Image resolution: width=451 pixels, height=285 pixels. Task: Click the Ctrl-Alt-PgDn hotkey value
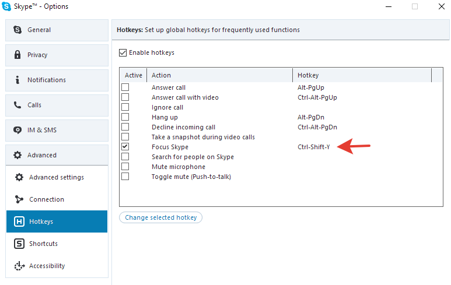pyautogui.click(x=317, y=127)
